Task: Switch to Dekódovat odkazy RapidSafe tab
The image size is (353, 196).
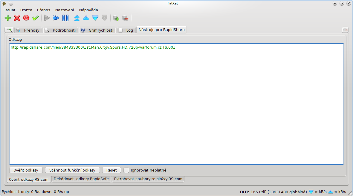Action: pyautogui.click(x=81, y=179)
